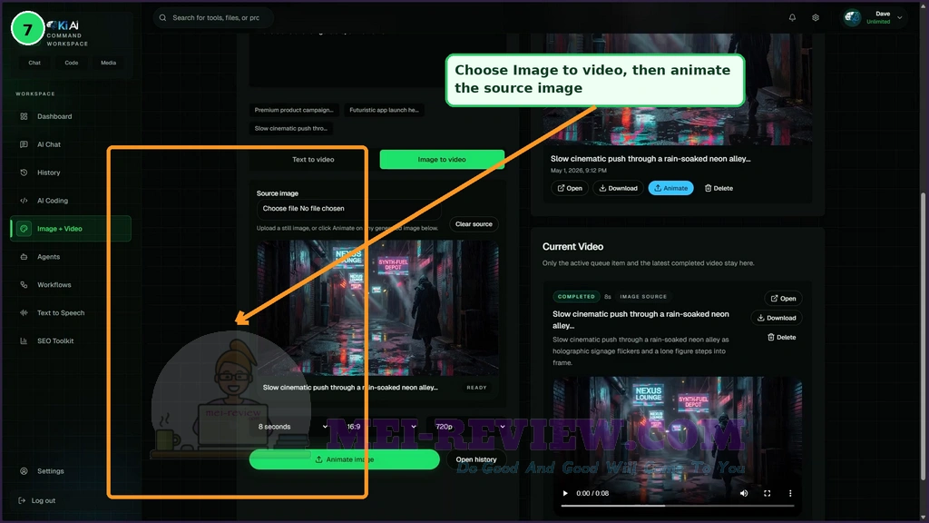Select the Premium product campaign prompt chip
Image resolution: width=929 pixels, height=523 pixels.
(x=294, y=110)
